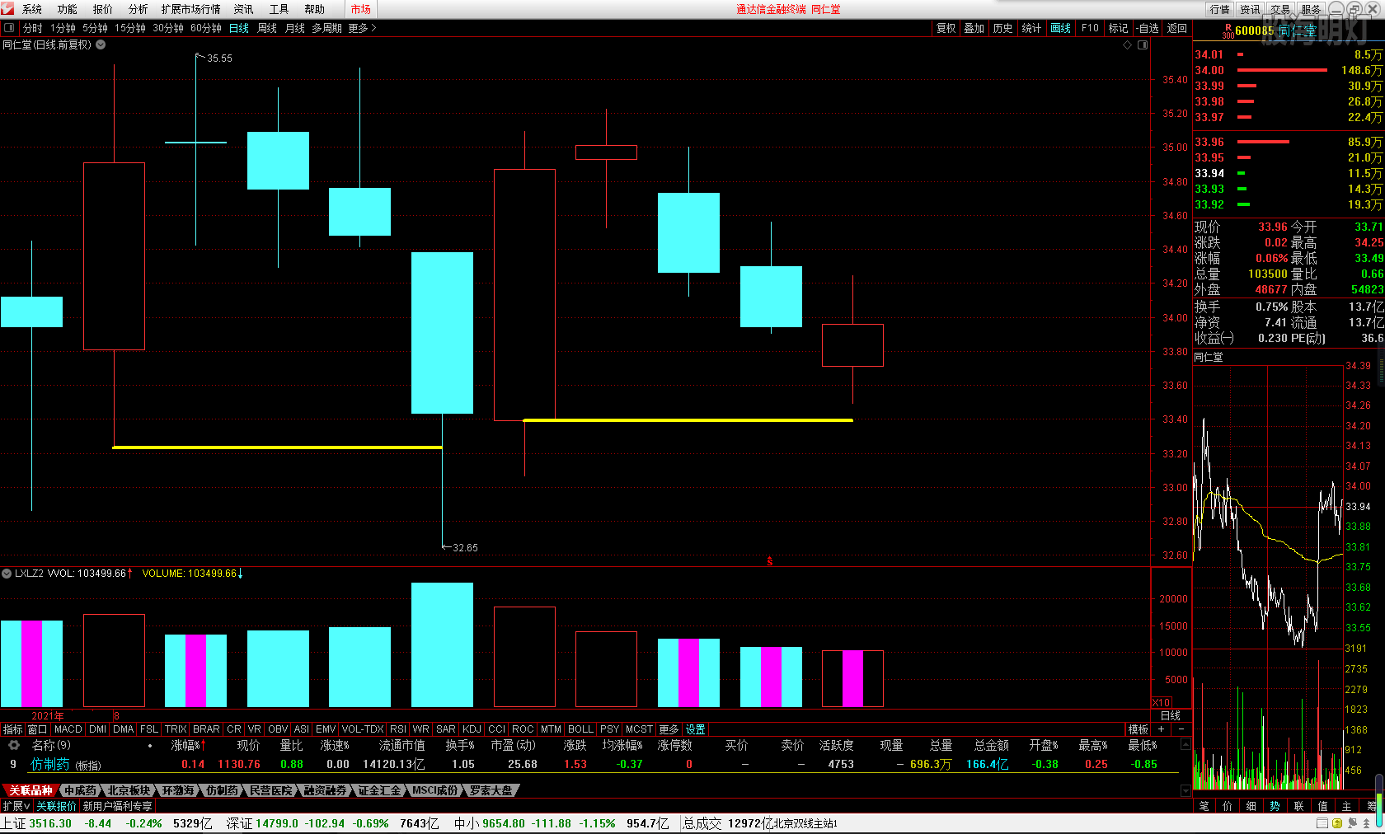Select the 势 trend panel tab
Image resolution: width=1385 pixels, height=834 pixels.
point(1275,806)
